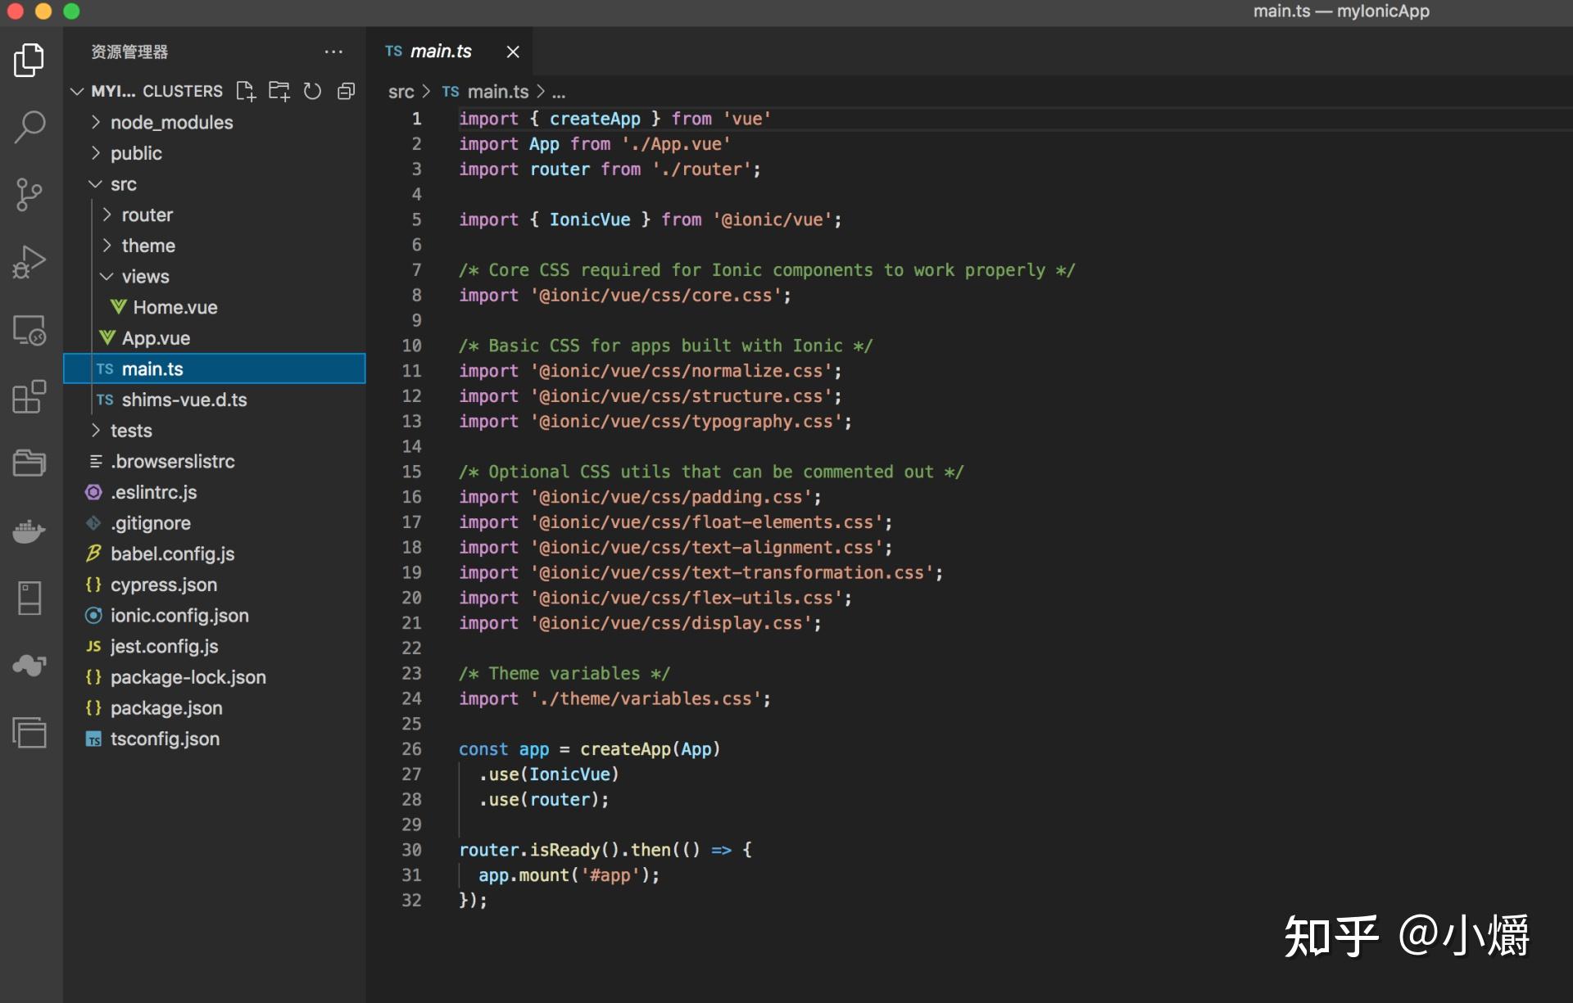Open the Run and Debug view
This screenshot has height=1003, width=1573.
click(29, 262)
